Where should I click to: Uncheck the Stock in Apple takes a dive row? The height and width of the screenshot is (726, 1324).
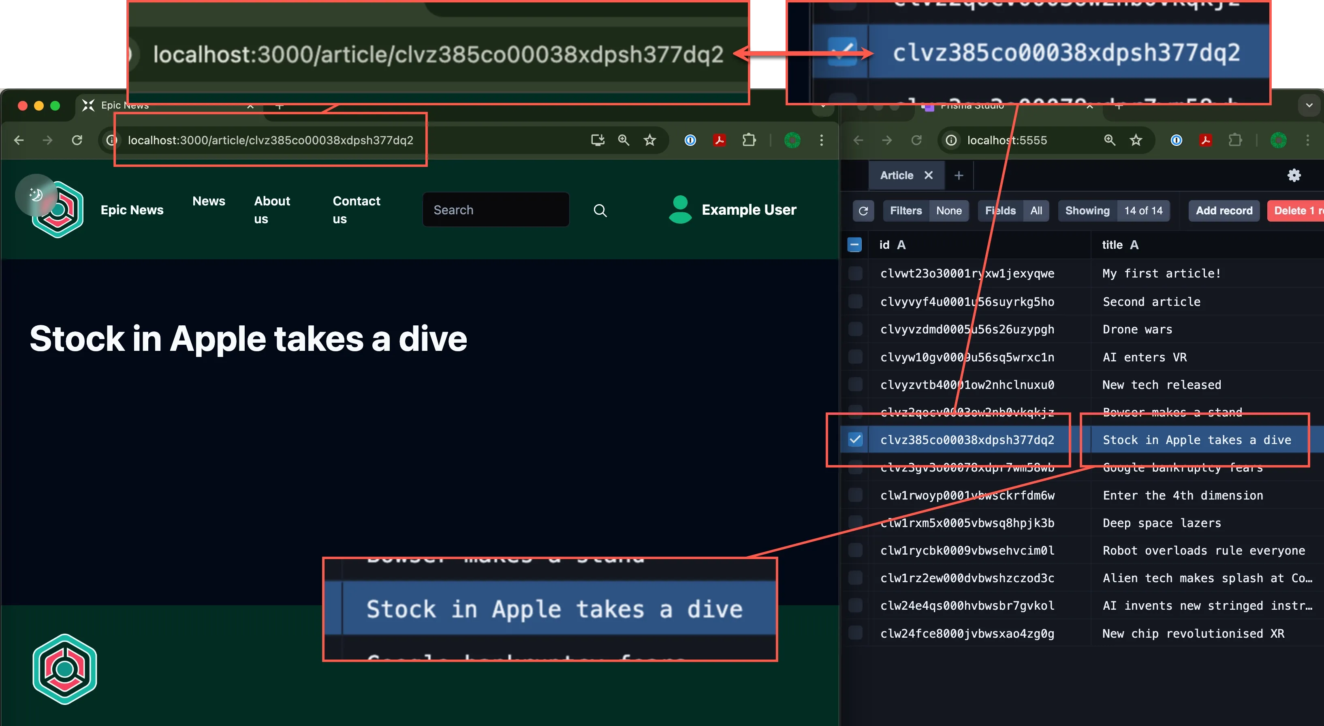pyautogui.click(x=855, y=439)
